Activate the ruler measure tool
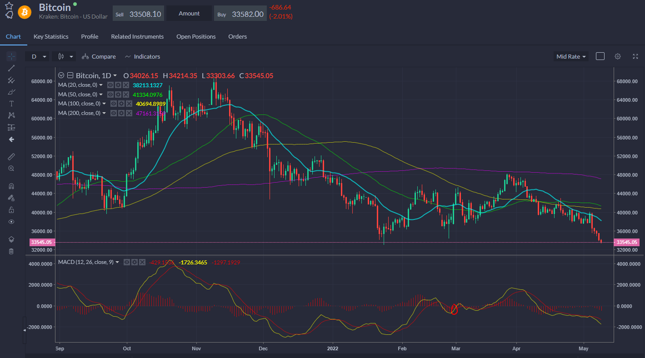This screenshot has height=358, width=645. click(x=11, y=156)
